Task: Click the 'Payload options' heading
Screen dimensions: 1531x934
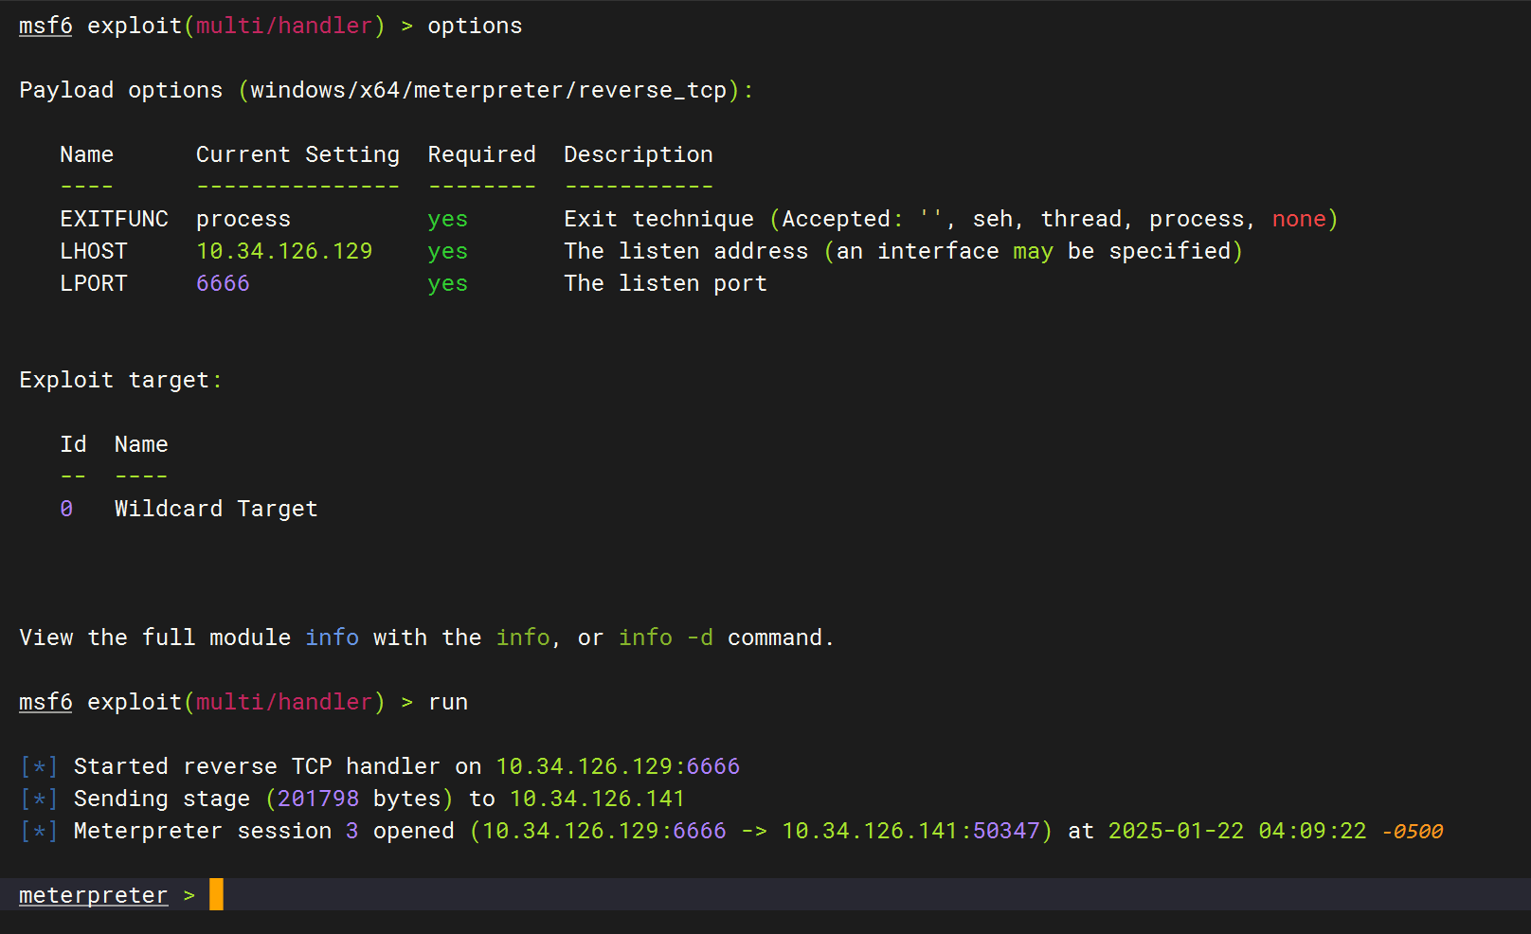Action: 121,90
